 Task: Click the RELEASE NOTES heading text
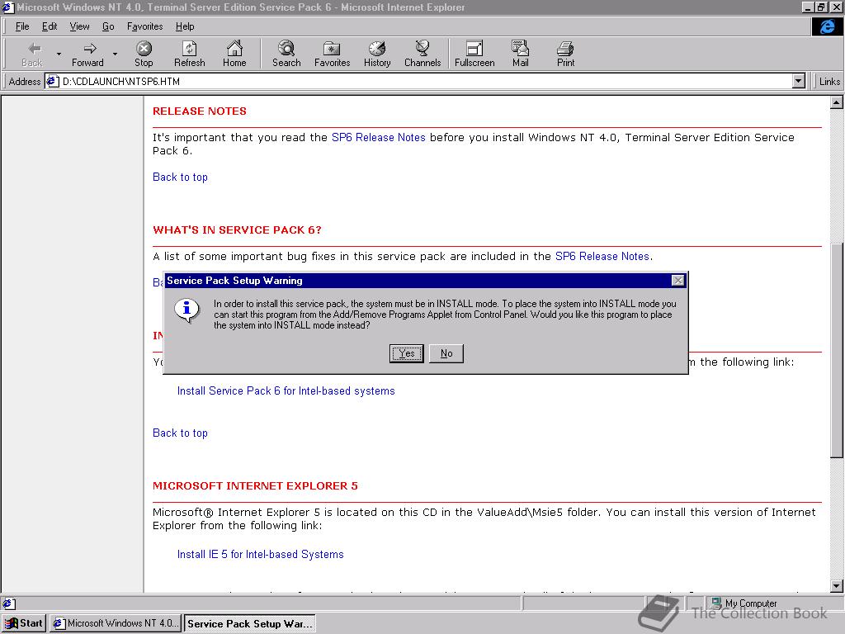click(200, 111)
